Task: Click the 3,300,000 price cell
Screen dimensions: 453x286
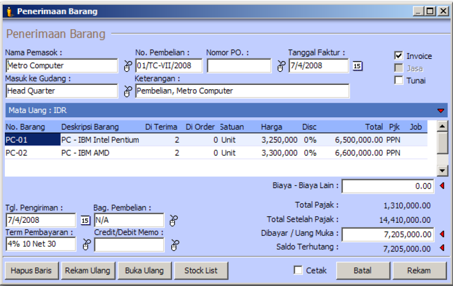Action: pos(280,153)
